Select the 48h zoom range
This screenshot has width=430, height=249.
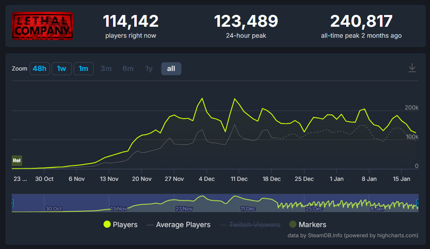(40, 68)
